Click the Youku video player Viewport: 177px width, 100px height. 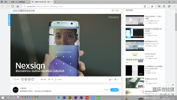click(66, 45)
